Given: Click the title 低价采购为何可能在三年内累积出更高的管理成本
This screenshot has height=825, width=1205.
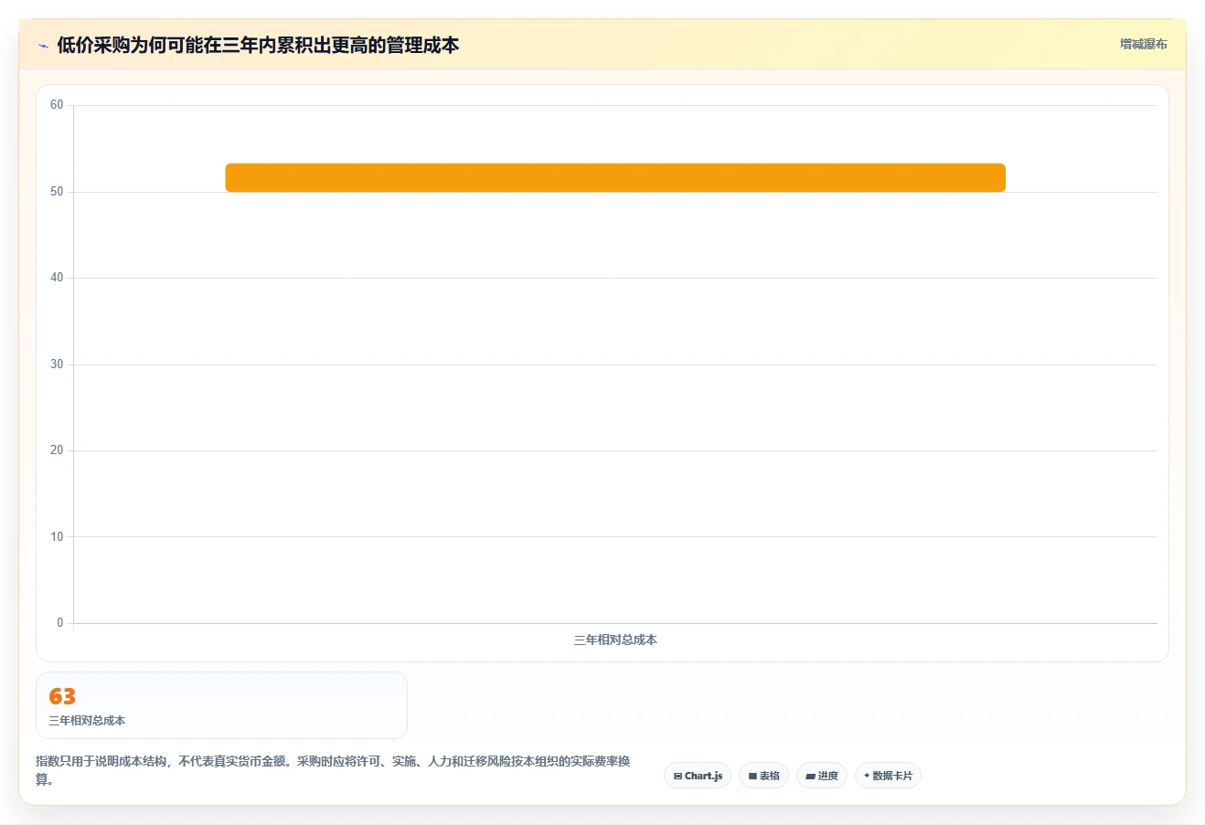Looking at the screenshot, I should (x=258, y=45).
